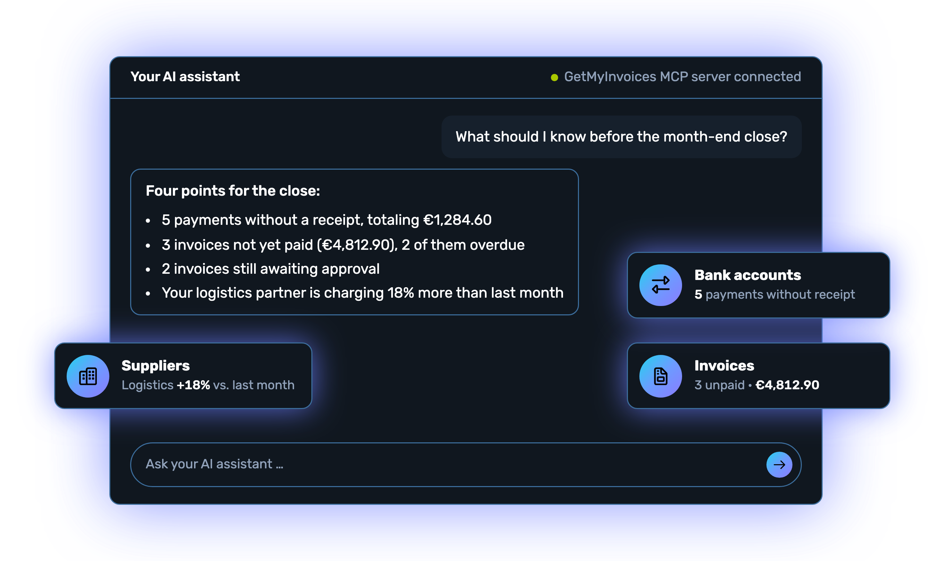Screen dimensions: 932x561
Task: Open the Suppliers card title
Action: [x=156, y=366]
